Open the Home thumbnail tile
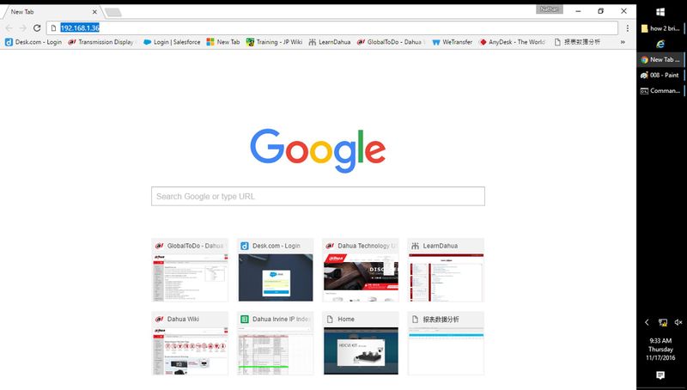 361,344
